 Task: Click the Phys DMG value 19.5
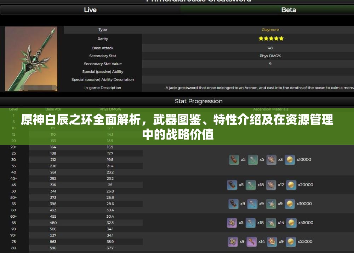[x=110, y=159]
